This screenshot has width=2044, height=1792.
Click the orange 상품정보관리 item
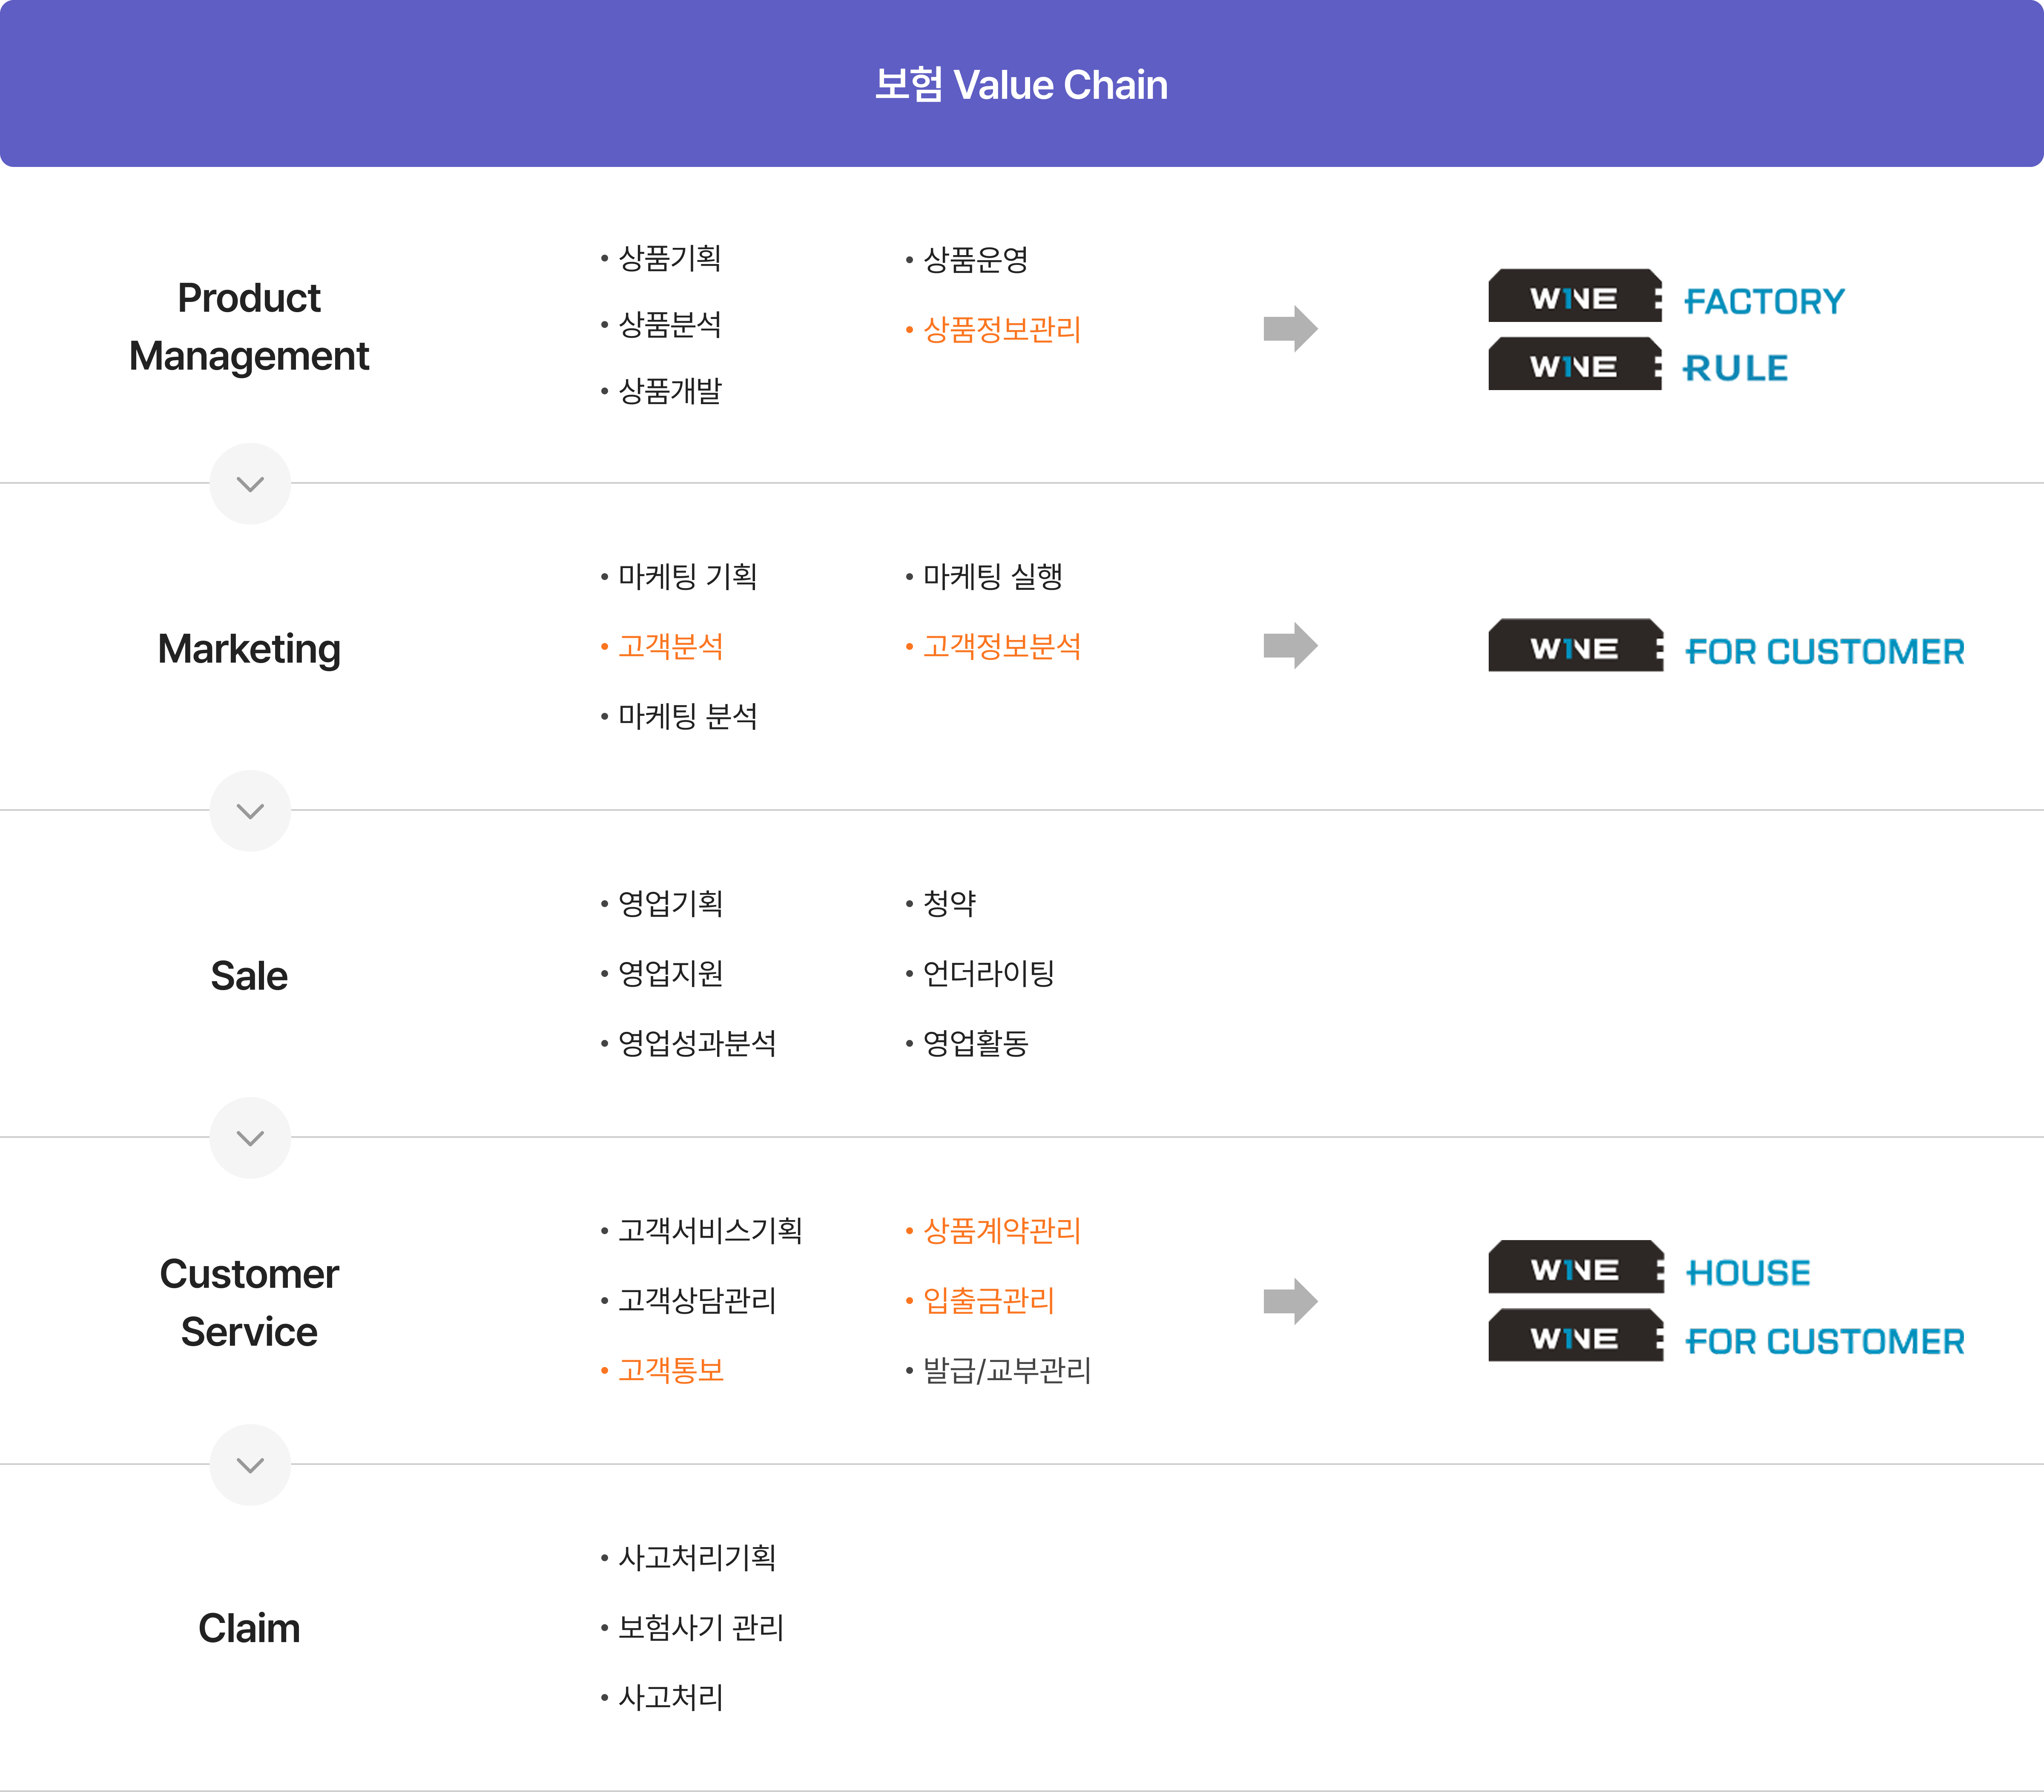[1001, 330]
